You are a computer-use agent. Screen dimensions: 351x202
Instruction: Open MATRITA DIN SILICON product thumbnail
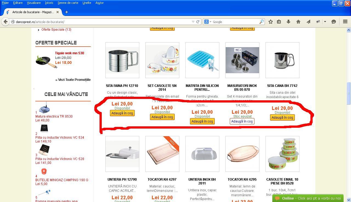pyautogui.click(x=202, y=60)
